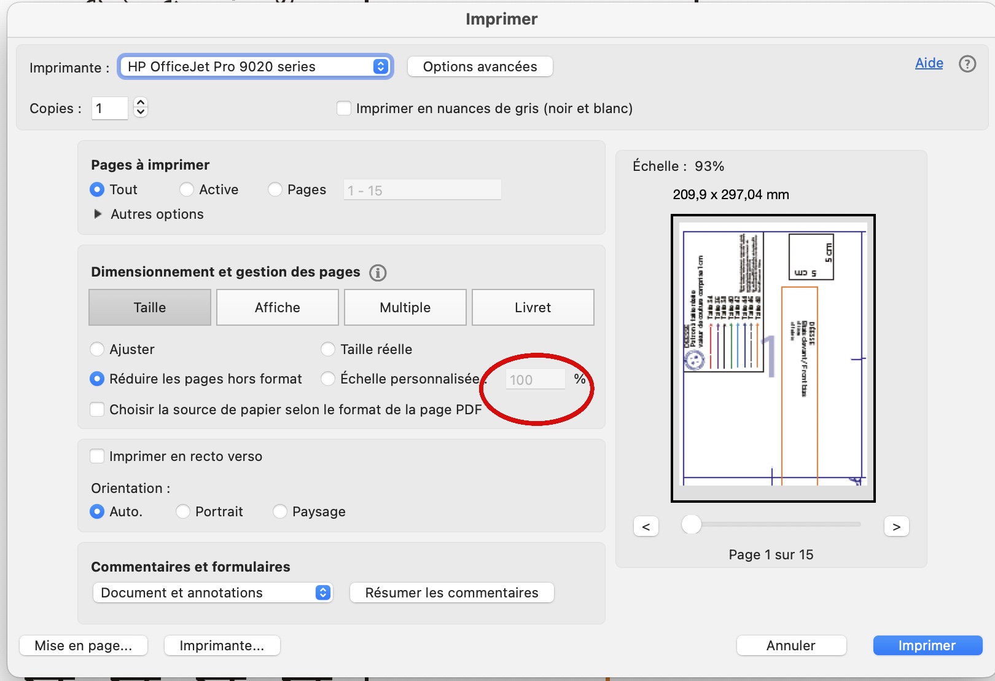Expand Autres options disclosure triangle
995x681 pixels.
pyautogui.click(x=98, y=214)
